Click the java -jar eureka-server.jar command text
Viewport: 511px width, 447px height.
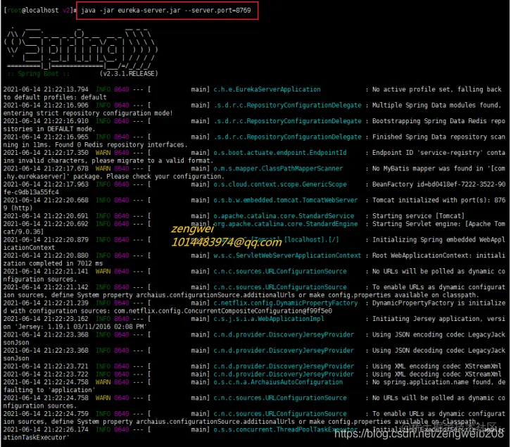[166, 11]
